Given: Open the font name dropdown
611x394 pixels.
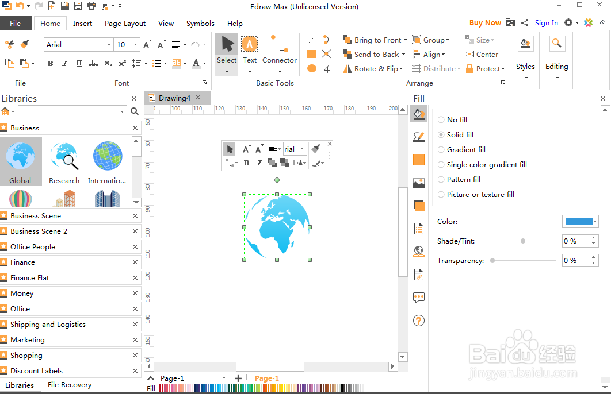Looking at the screenshot, I should tap(109, 44).
